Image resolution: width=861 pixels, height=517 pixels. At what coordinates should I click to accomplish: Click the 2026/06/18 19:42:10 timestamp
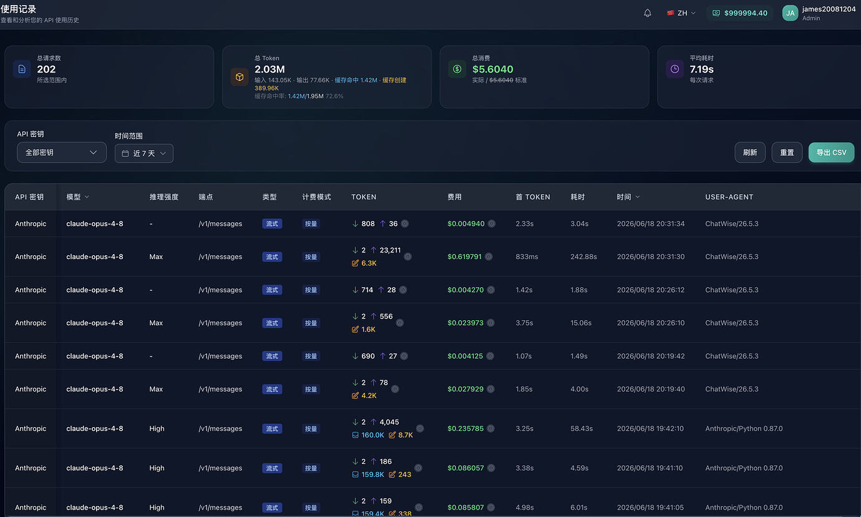pyautogui.click(x=651, y=428)
